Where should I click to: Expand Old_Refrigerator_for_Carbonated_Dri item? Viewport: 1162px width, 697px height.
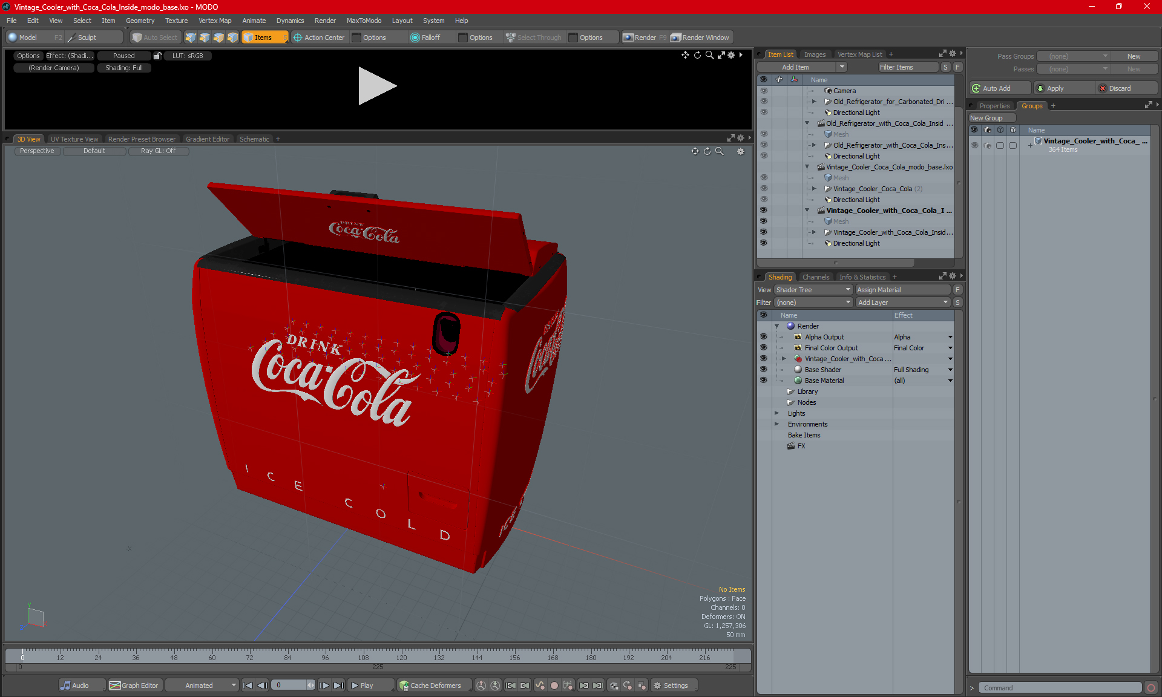814,102
